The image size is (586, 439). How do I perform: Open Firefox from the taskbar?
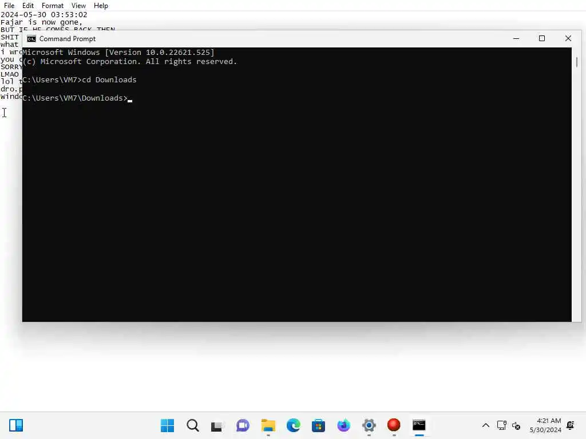click(343, 425)
